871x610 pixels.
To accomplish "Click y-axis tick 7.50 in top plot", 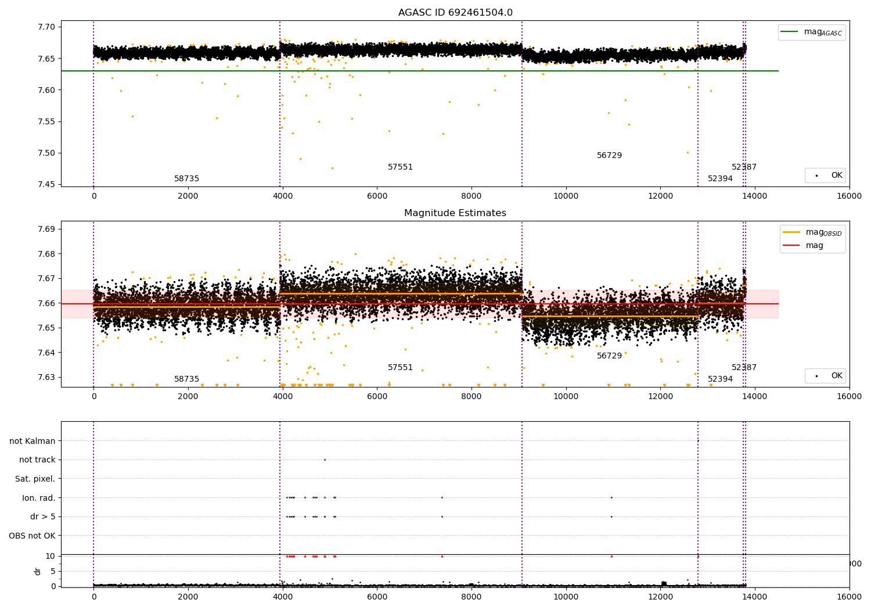I will tap(46, 153).
